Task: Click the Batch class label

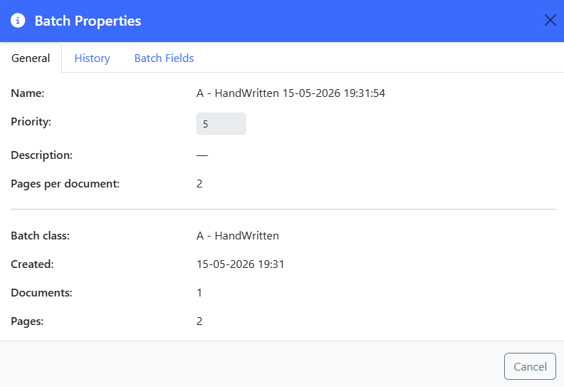Action: (41, 236)
